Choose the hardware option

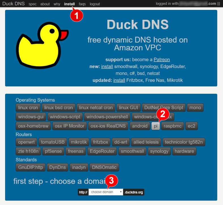click(x=184, y=151)
